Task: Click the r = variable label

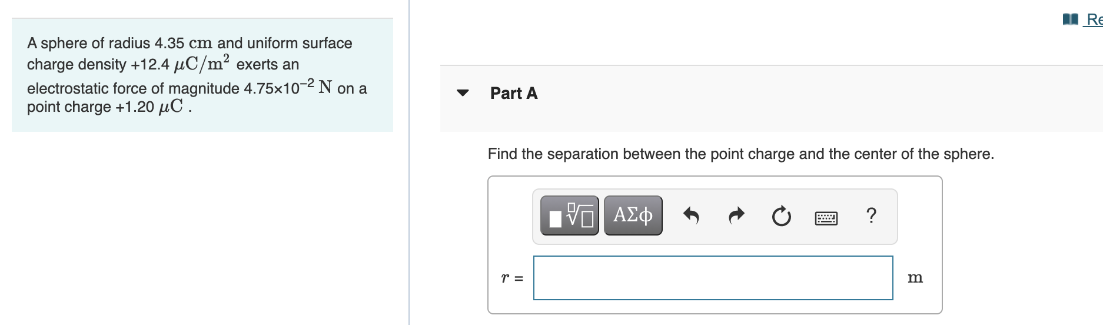Action: (512, 278)
